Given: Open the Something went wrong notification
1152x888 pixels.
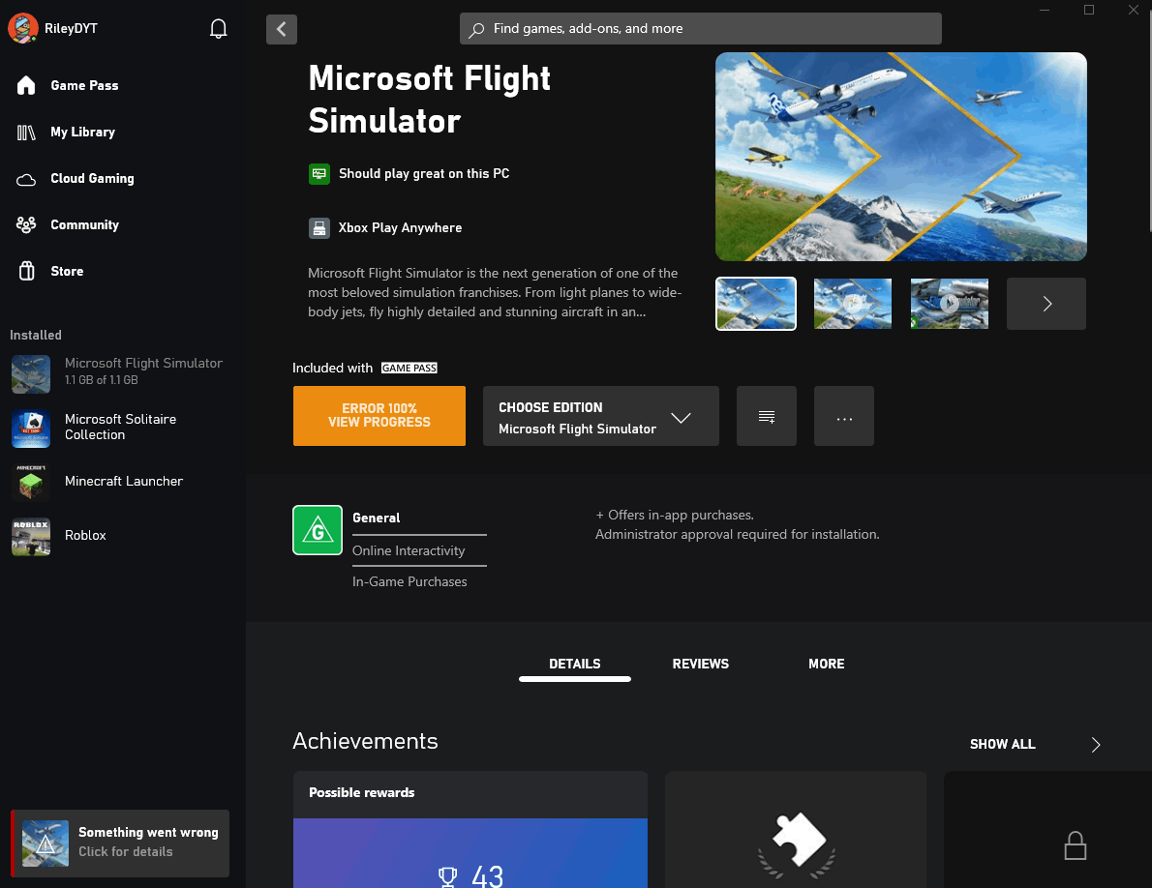Looking at the screenshot, I should [120, 844].
